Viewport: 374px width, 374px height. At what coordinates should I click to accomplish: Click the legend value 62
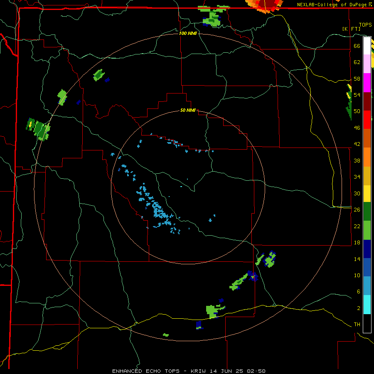click(357, 62)
